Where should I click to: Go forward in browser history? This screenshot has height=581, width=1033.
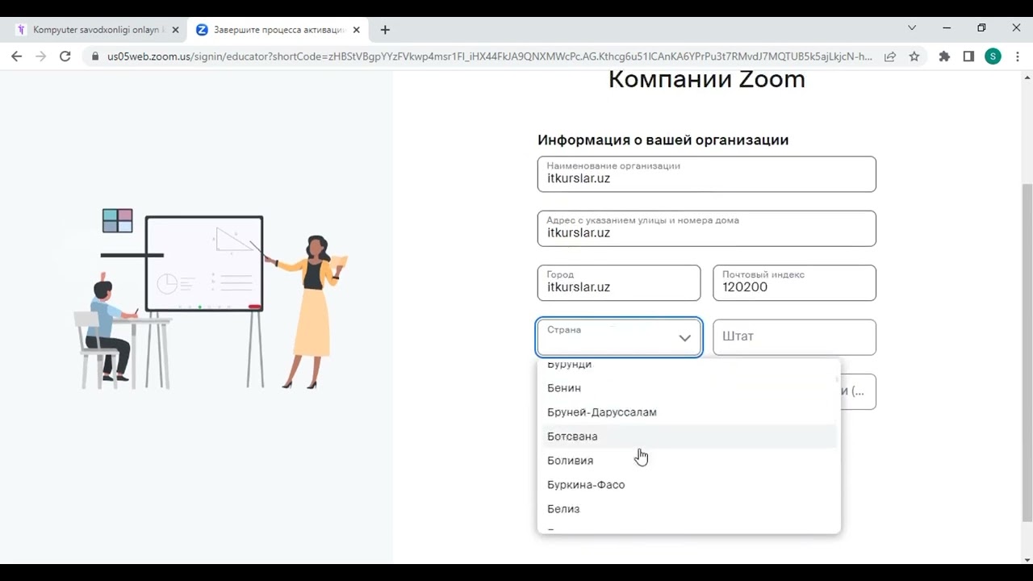[40, 56]
